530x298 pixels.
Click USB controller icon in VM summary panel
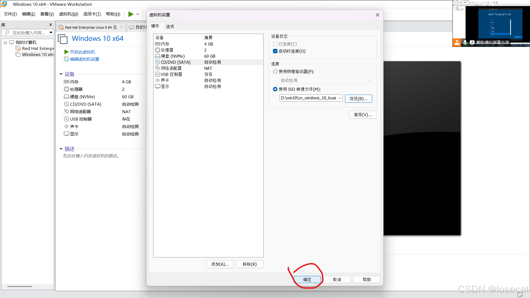pyautogui.click(x=67, y=119)
